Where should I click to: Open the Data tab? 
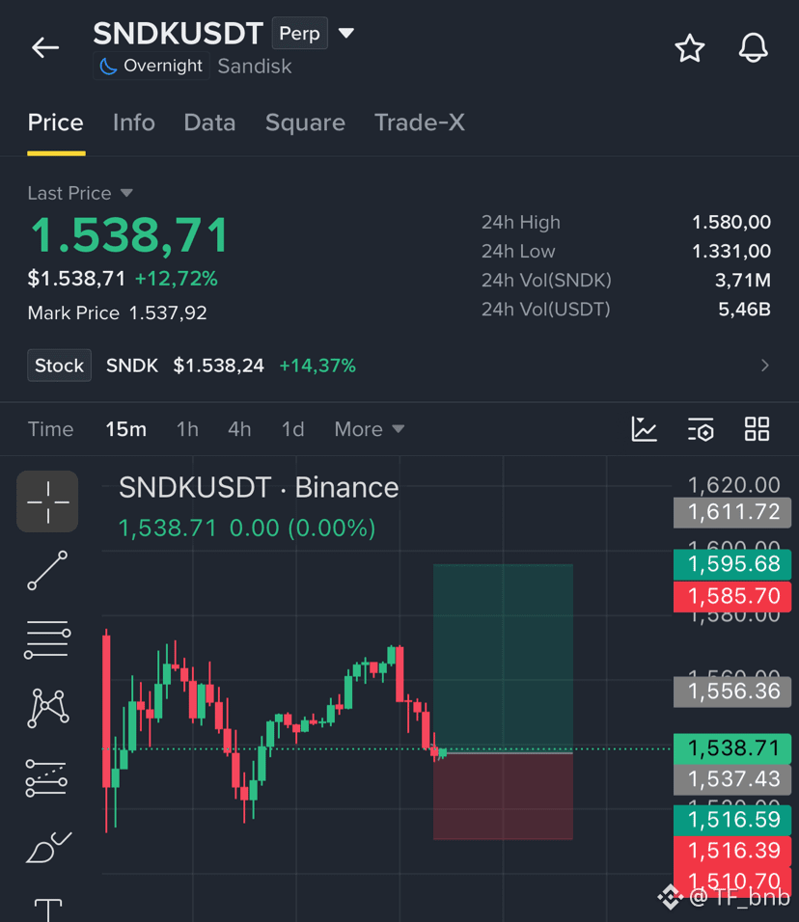(209, 122)
